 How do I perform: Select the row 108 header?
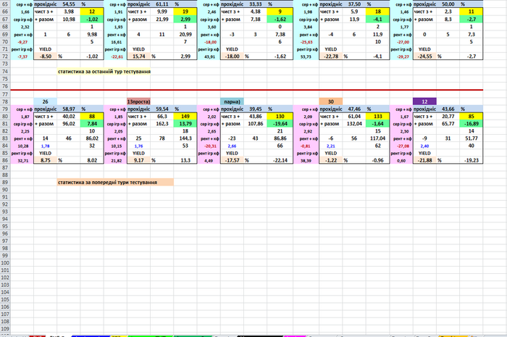(5, 322)
